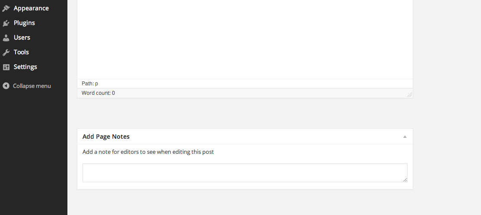The width and height of the screenshot is (481, 215).
Task: Focus the page notes text area
Action: [x=245, y=173]
